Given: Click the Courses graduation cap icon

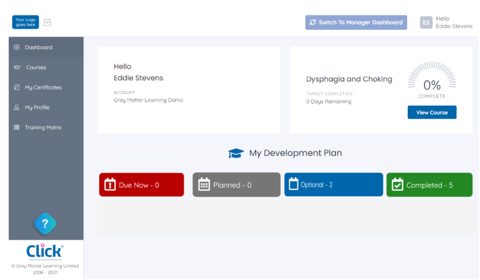Looking at the screenshot, I should pos(17,67).
